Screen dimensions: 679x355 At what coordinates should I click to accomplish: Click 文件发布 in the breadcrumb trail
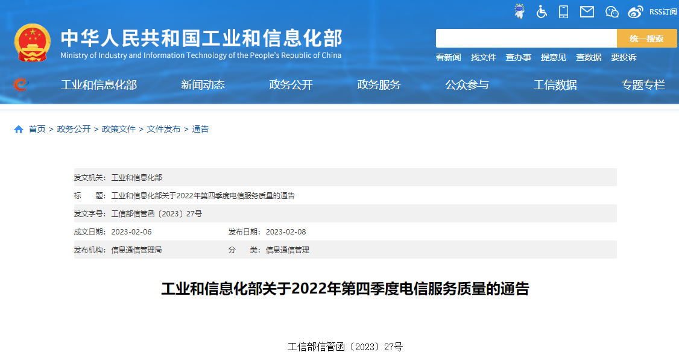click(163, 130)
